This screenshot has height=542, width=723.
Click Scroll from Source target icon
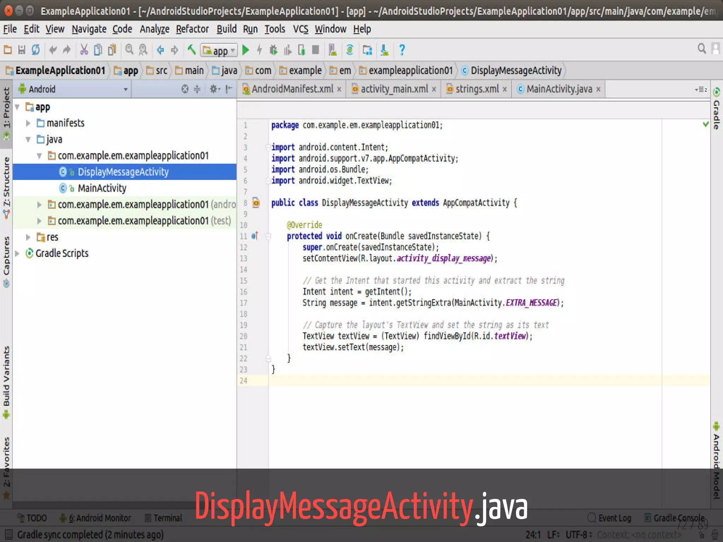click(185, 89)
